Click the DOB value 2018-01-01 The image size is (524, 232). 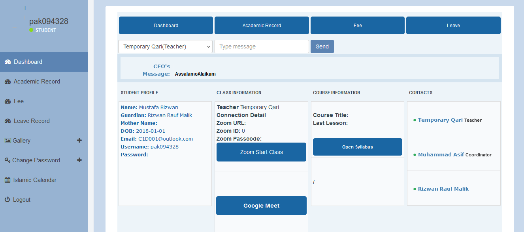click(151, 131)
